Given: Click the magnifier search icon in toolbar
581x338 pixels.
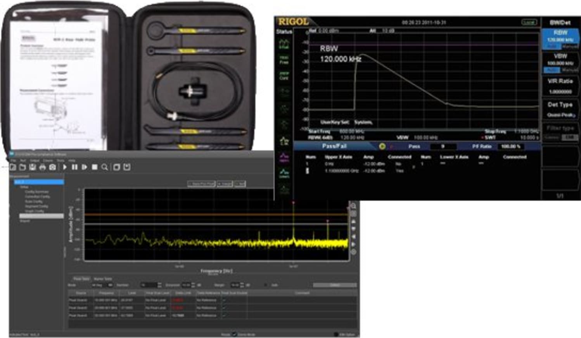Looking at the screenshot, I should pos(105,167).
